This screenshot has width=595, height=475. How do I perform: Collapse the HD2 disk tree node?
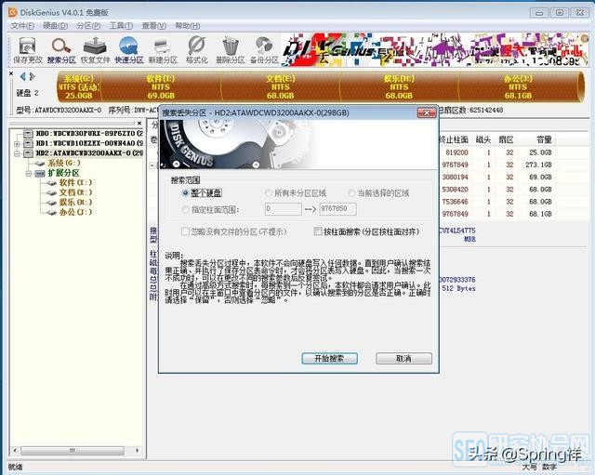pyautogui.click(x=17, y=153)
